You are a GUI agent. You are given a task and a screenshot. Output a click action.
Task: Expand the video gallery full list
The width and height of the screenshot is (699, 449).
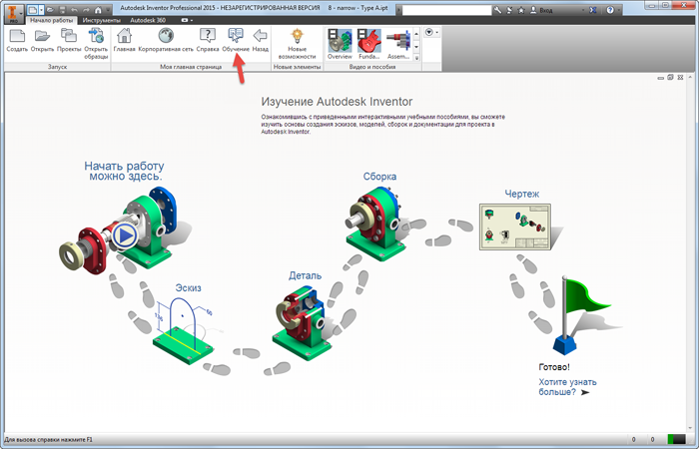pos(416,58)
